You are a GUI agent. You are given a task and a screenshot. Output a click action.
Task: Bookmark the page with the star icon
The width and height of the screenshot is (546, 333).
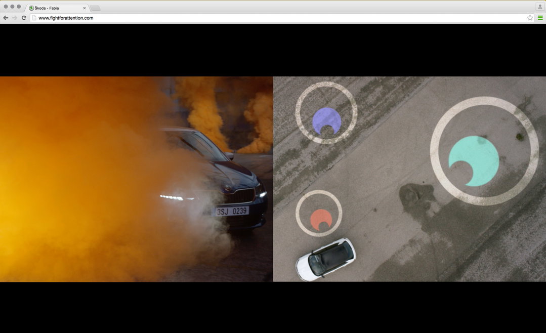coord(530,18)
